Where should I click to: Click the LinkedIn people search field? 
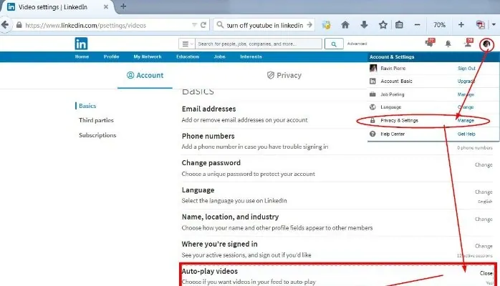[259, 44]
